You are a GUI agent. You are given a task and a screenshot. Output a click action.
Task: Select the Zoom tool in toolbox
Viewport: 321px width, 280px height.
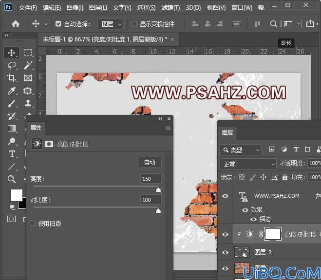[x=12, y=179]
